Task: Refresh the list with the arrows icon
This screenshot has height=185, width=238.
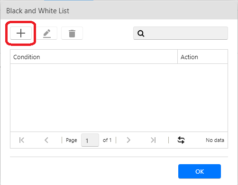Action: point(181,140)
